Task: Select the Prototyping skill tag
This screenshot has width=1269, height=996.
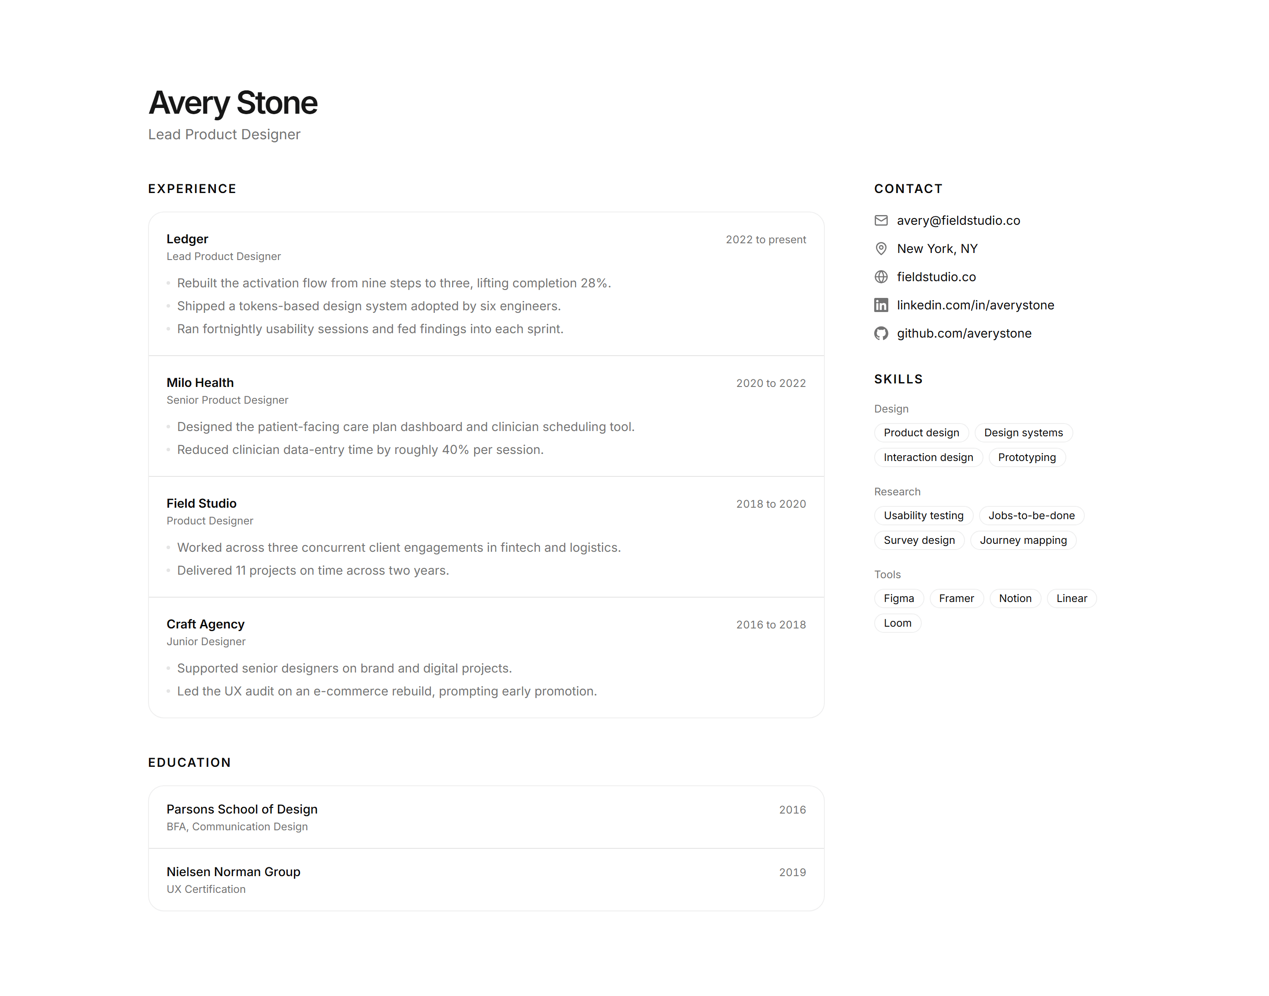Action: [x=1027, y=457]
